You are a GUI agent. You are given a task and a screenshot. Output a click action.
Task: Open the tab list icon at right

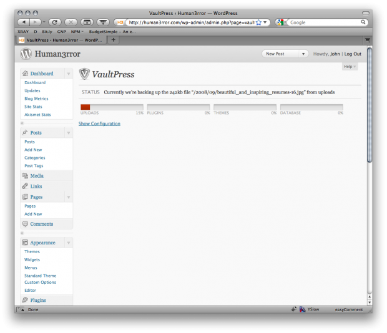point(368,40)
